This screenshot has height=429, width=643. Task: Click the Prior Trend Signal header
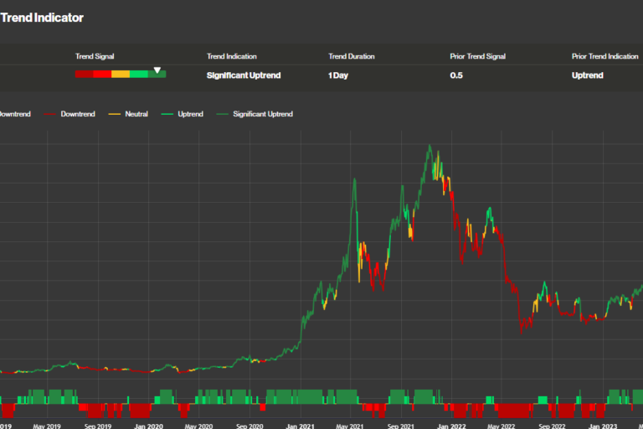coord(478,56)
